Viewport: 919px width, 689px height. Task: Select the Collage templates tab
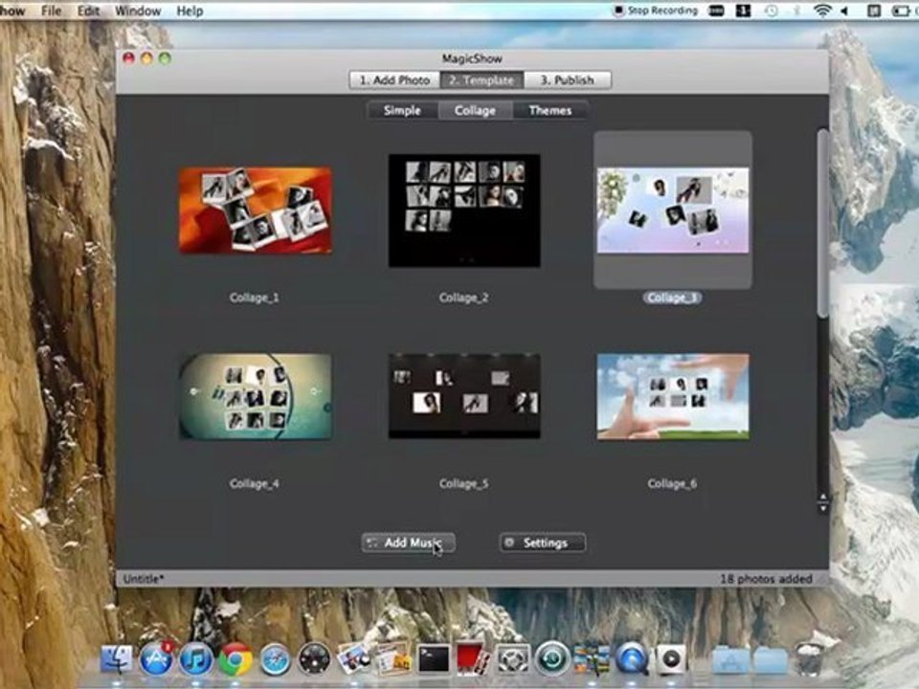pyautogui.click(x=475, y=110)
